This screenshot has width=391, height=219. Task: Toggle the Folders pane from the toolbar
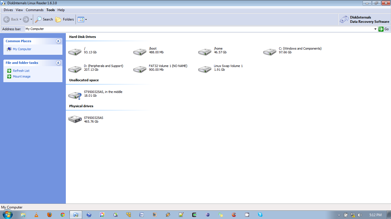(x=64, y=19)
